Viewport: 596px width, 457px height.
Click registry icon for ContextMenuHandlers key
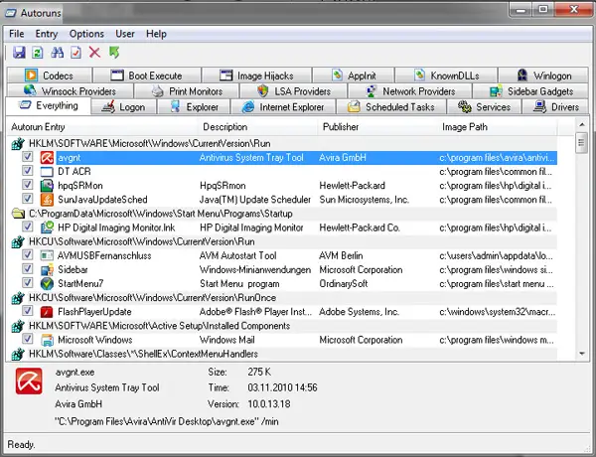click(18, 354)
